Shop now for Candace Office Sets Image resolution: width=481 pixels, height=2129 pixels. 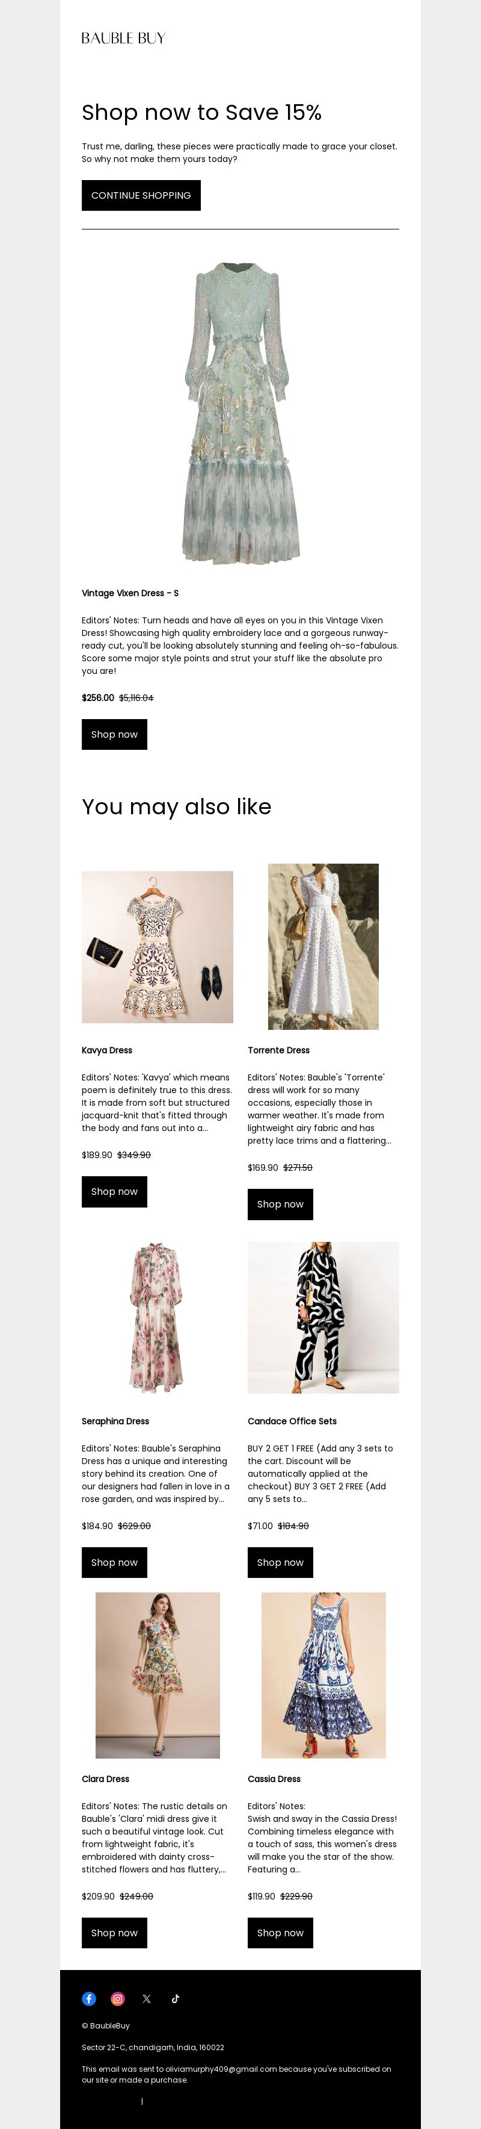[x=281, y=1562]
